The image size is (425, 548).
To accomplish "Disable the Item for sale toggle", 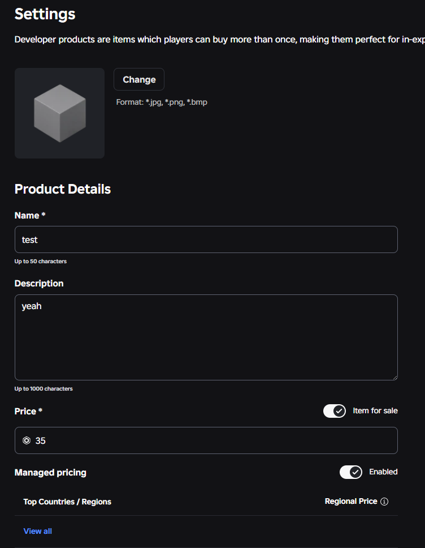I will [x=334, y=411].
